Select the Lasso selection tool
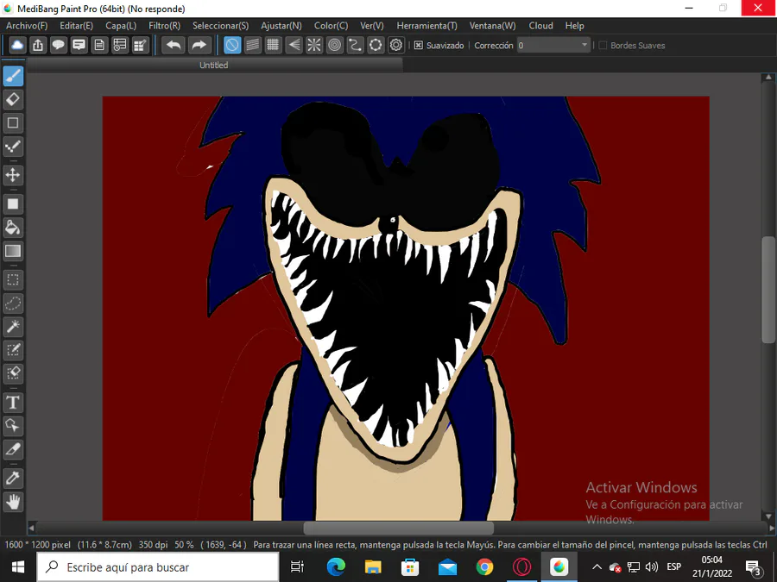This screenshot has width=777, height=582. coord(13,304)
